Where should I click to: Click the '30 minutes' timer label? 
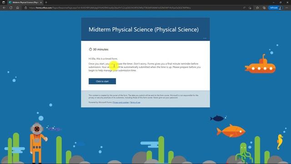tap(99, 49)
